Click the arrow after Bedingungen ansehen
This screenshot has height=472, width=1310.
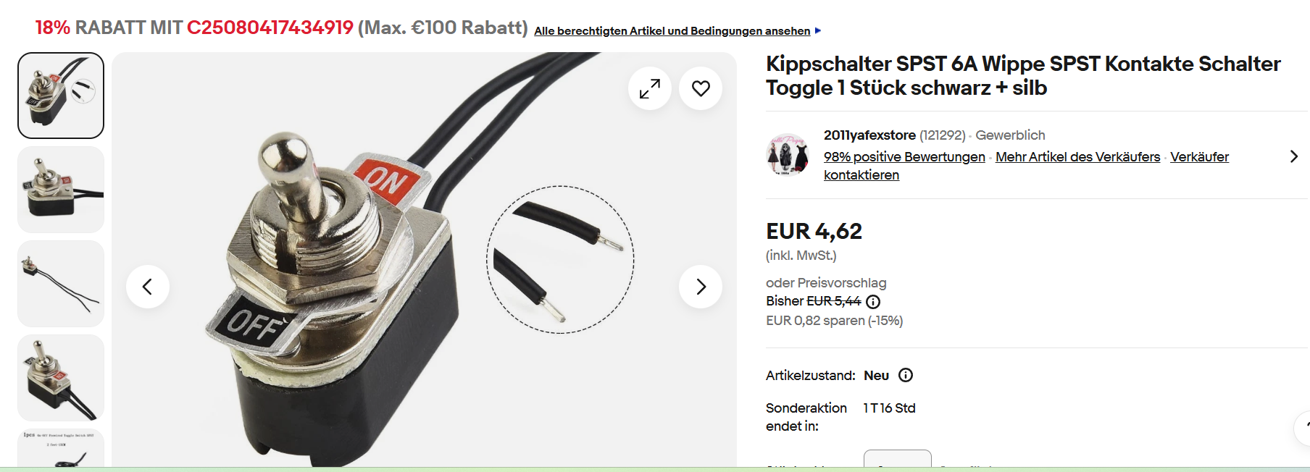point(818,30)
